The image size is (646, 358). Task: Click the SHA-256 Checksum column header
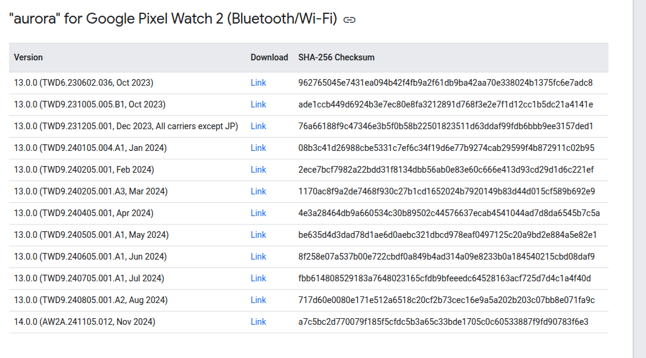pos(336,57)
